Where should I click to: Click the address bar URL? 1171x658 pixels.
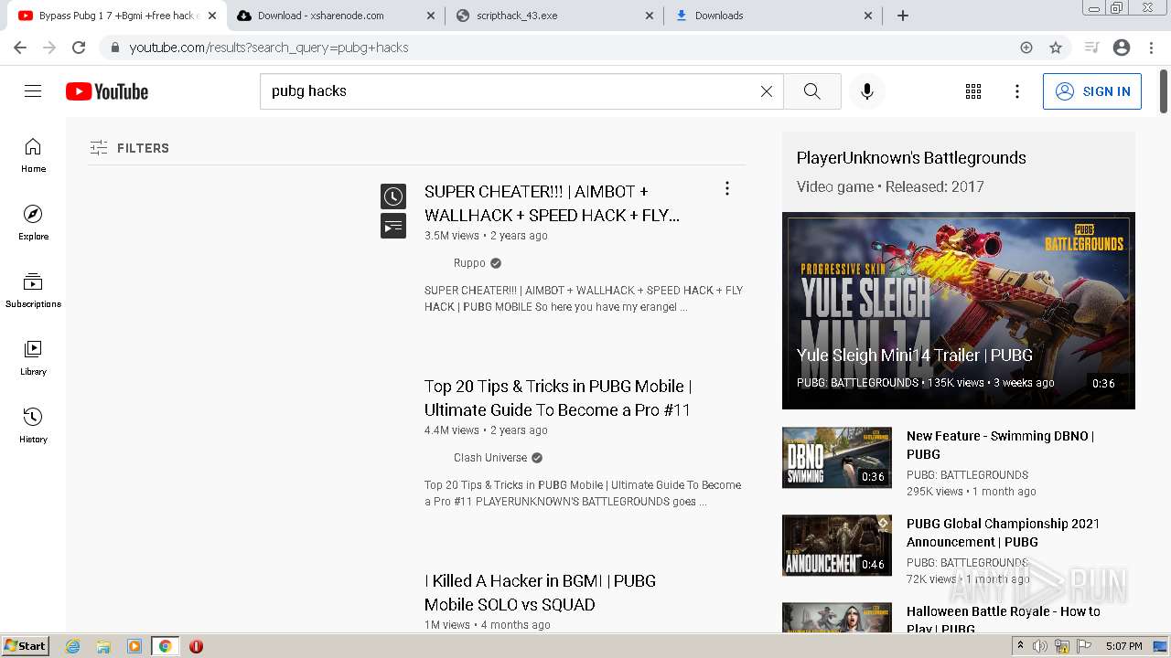(269, 48)
